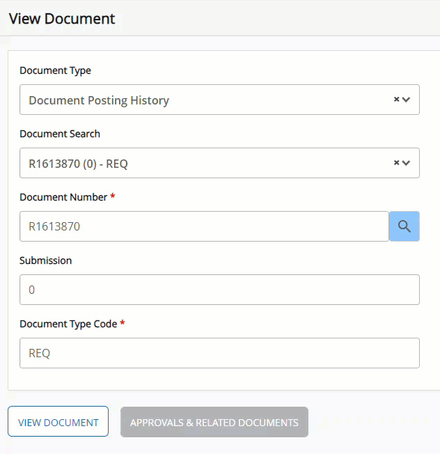This screenshot has width=440, height=454.
Task: Click the magnifying glass document lookup icon
Action: pos(404,226)
